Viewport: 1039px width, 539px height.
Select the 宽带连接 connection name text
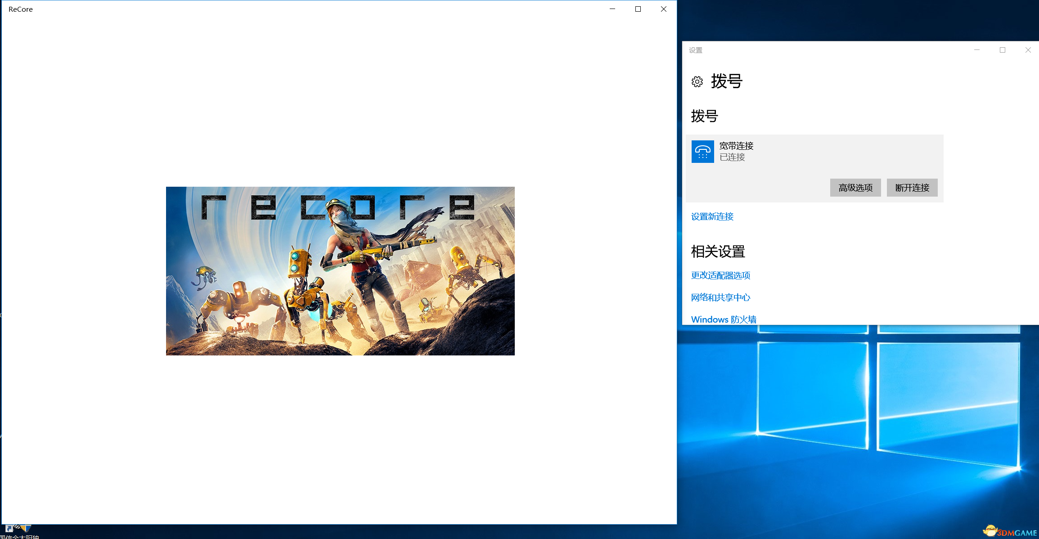click(736, 146)
